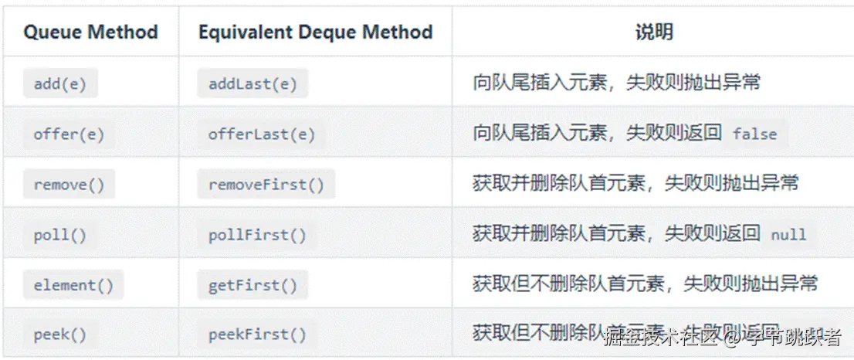Click the removeFirst row description text
Viewport: 854px width, 360px height.
pos(635,184)
